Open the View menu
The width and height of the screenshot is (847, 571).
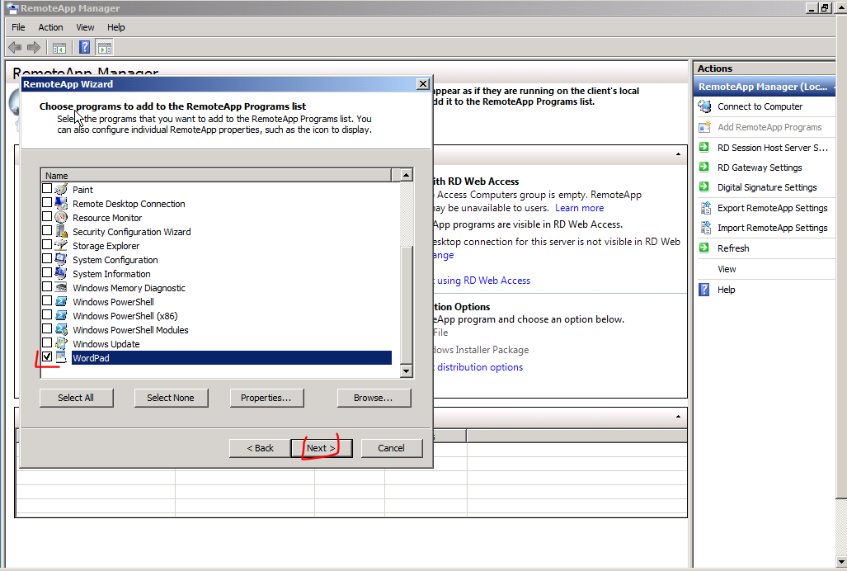tap(85, 27)
